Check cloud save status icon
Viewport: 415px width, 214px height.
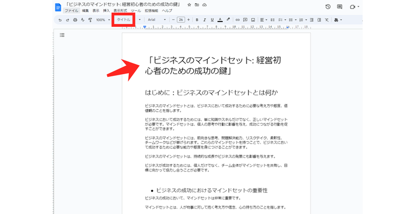205,5
